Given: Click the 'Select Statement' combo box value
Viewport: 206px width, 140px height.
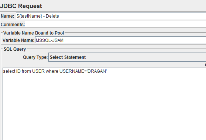Looking at the screenshot, I should 68,57.
